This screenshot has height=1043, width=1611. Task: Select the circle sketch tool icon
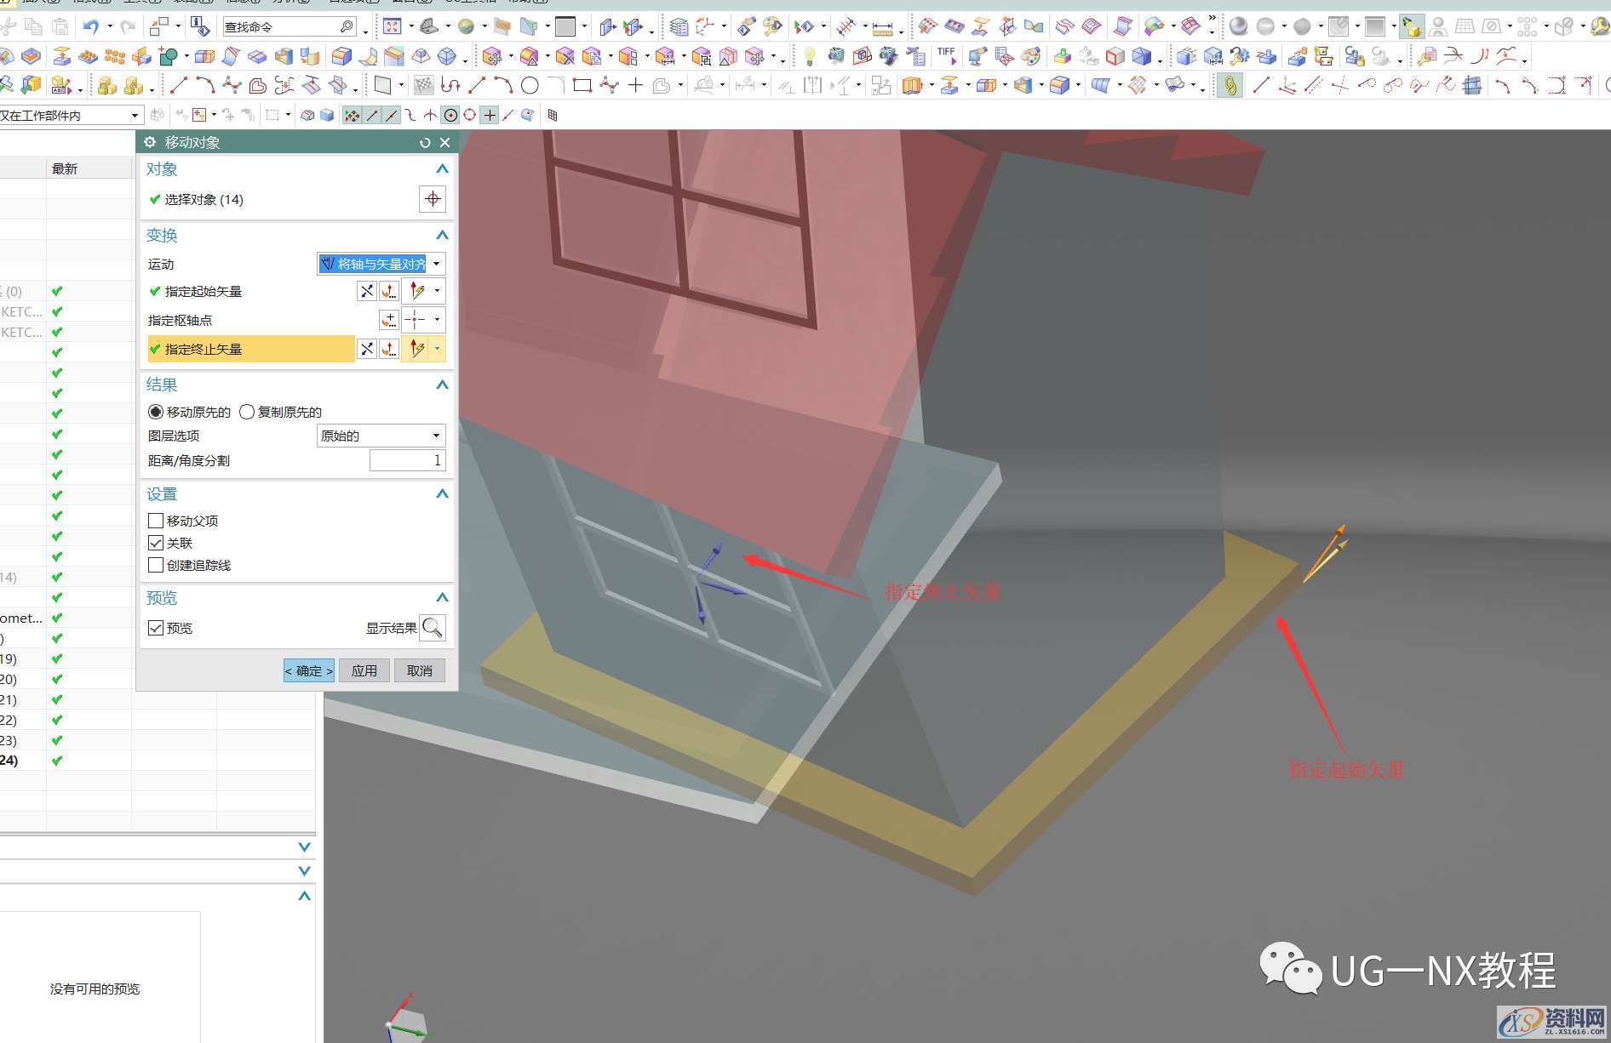tap(530, 85)
